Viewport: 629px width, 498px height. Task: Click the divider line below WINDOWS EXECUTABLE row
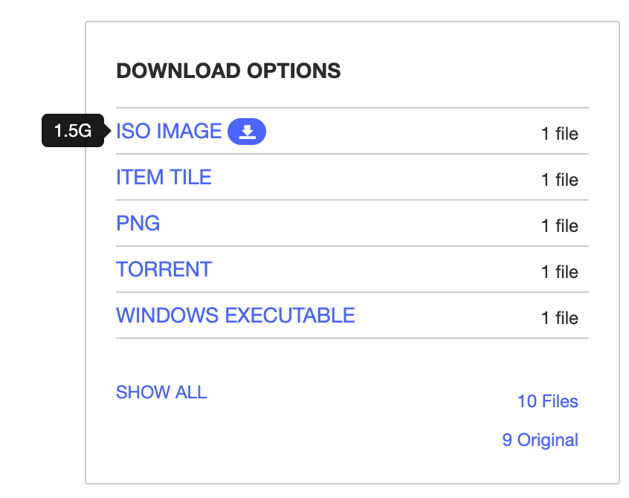[x=352, y=339]
